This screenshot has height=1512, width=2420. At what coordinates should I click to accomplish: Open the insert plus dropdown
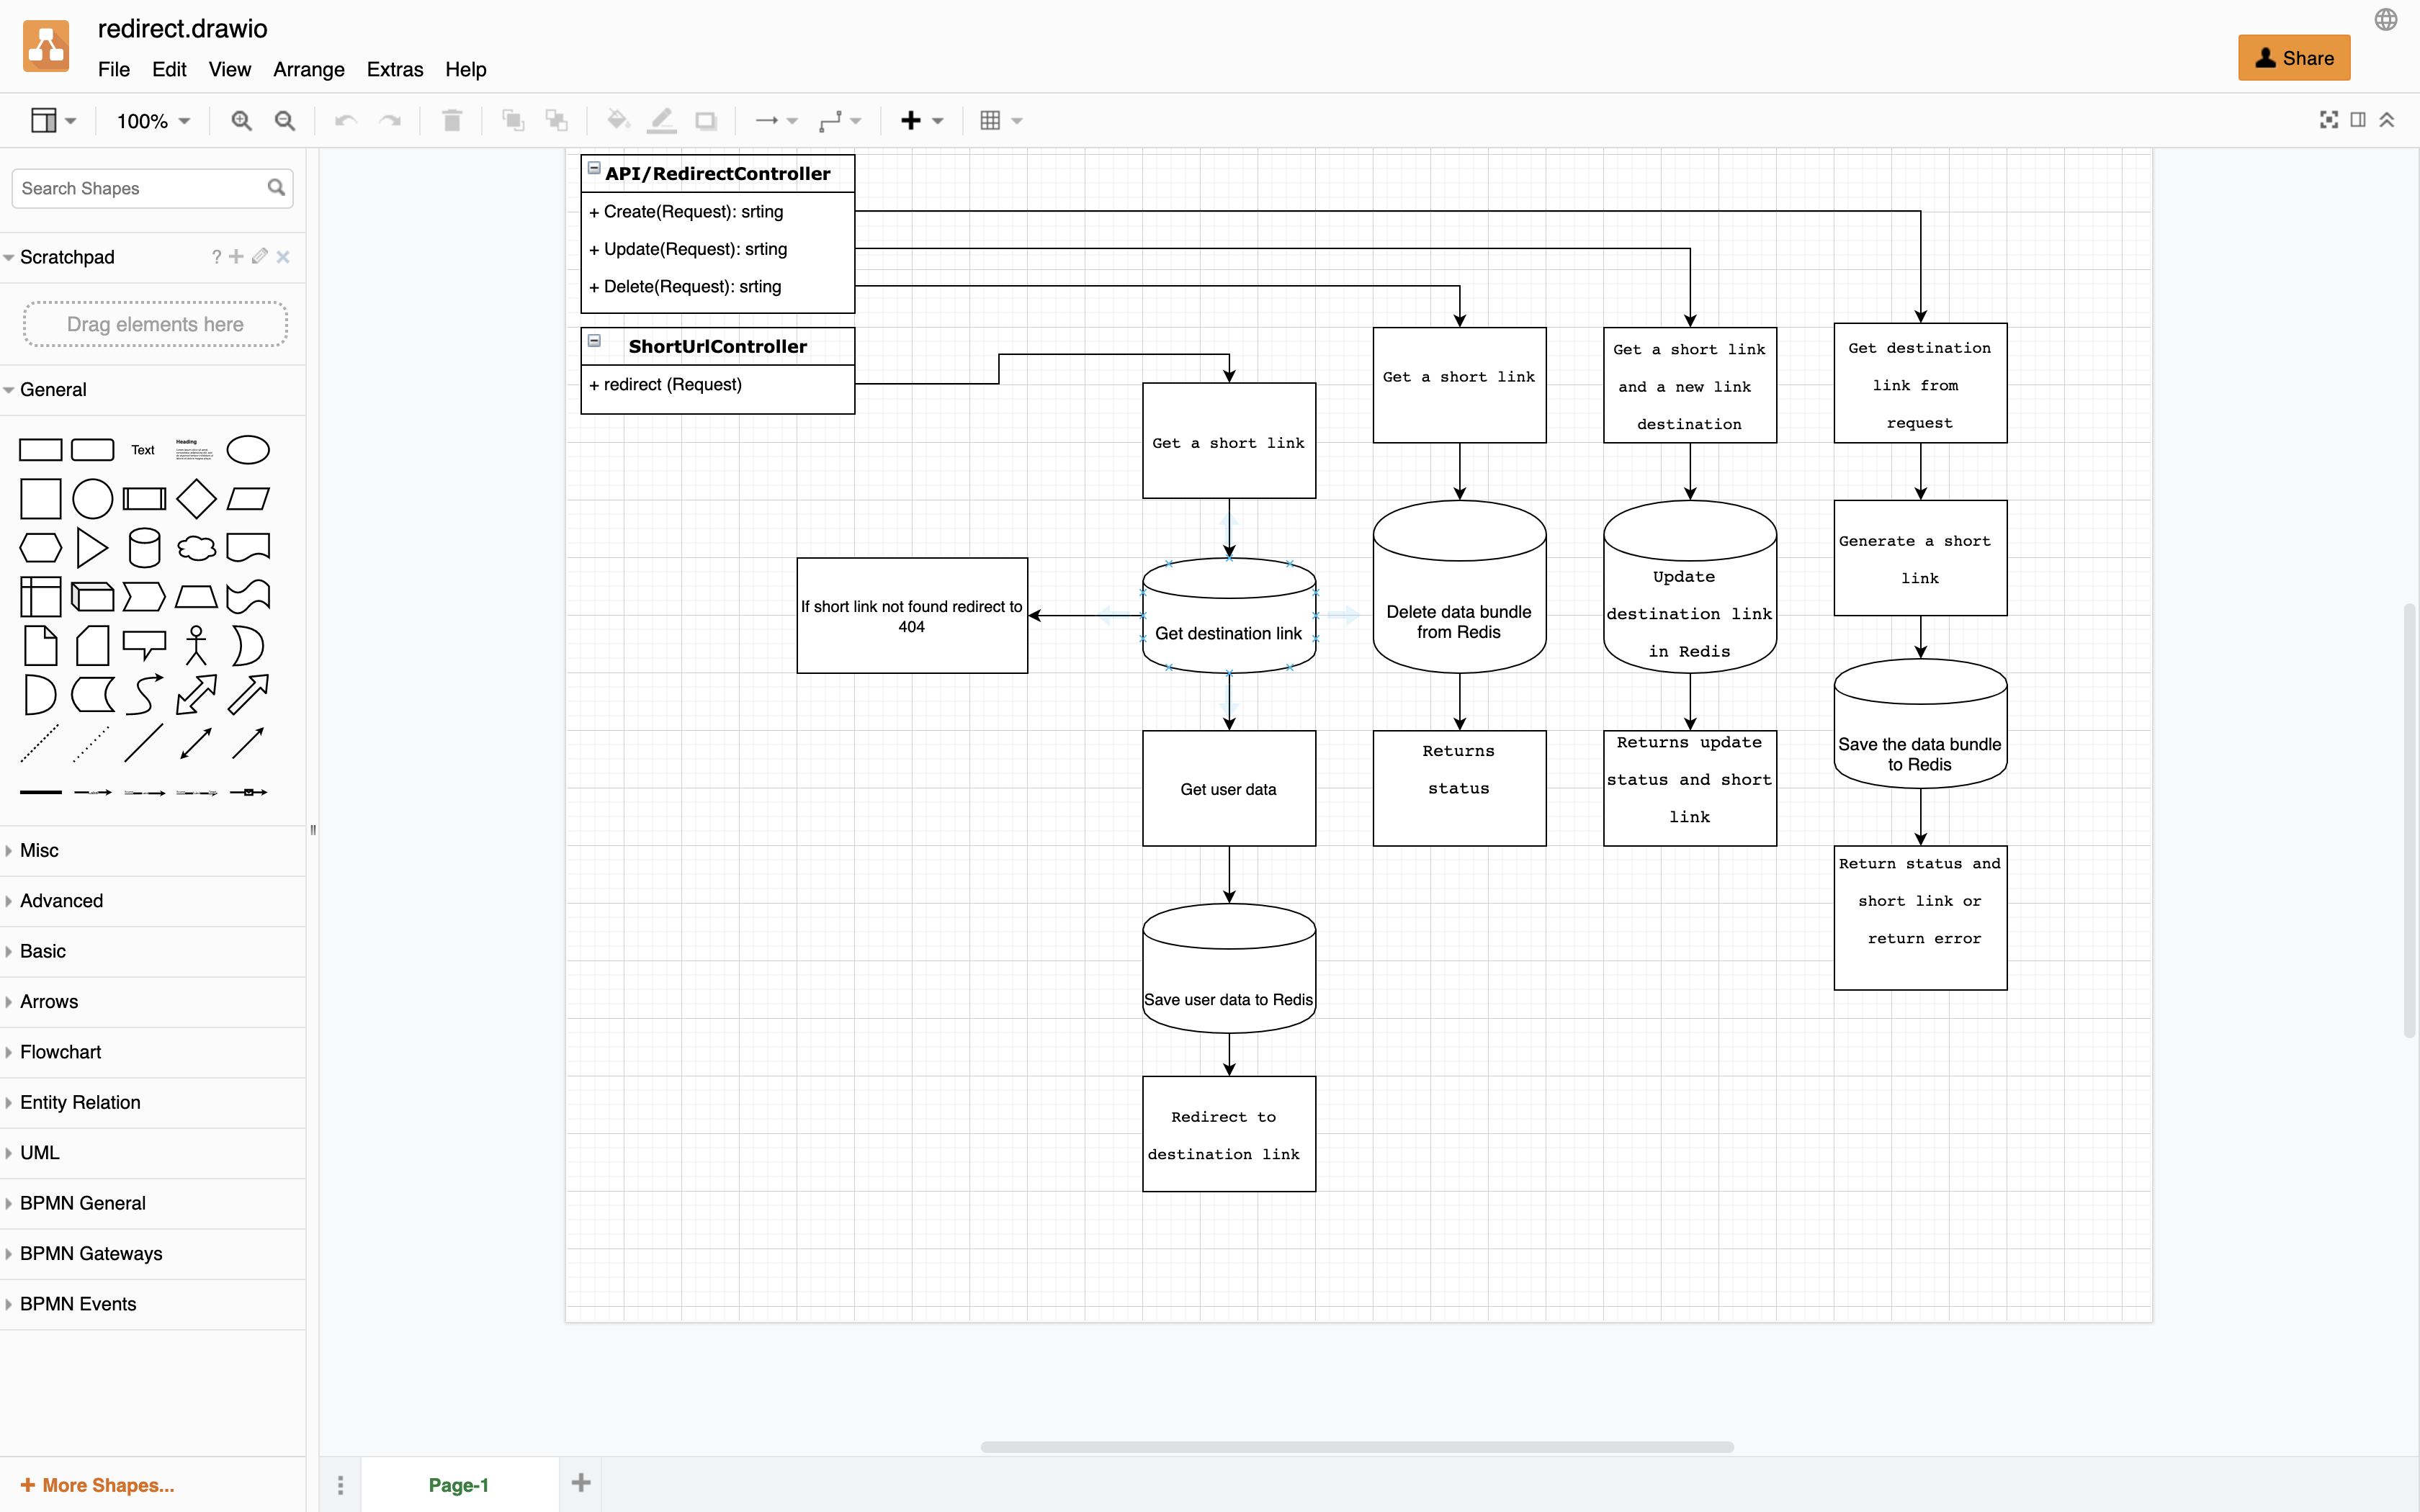point(922,121)
